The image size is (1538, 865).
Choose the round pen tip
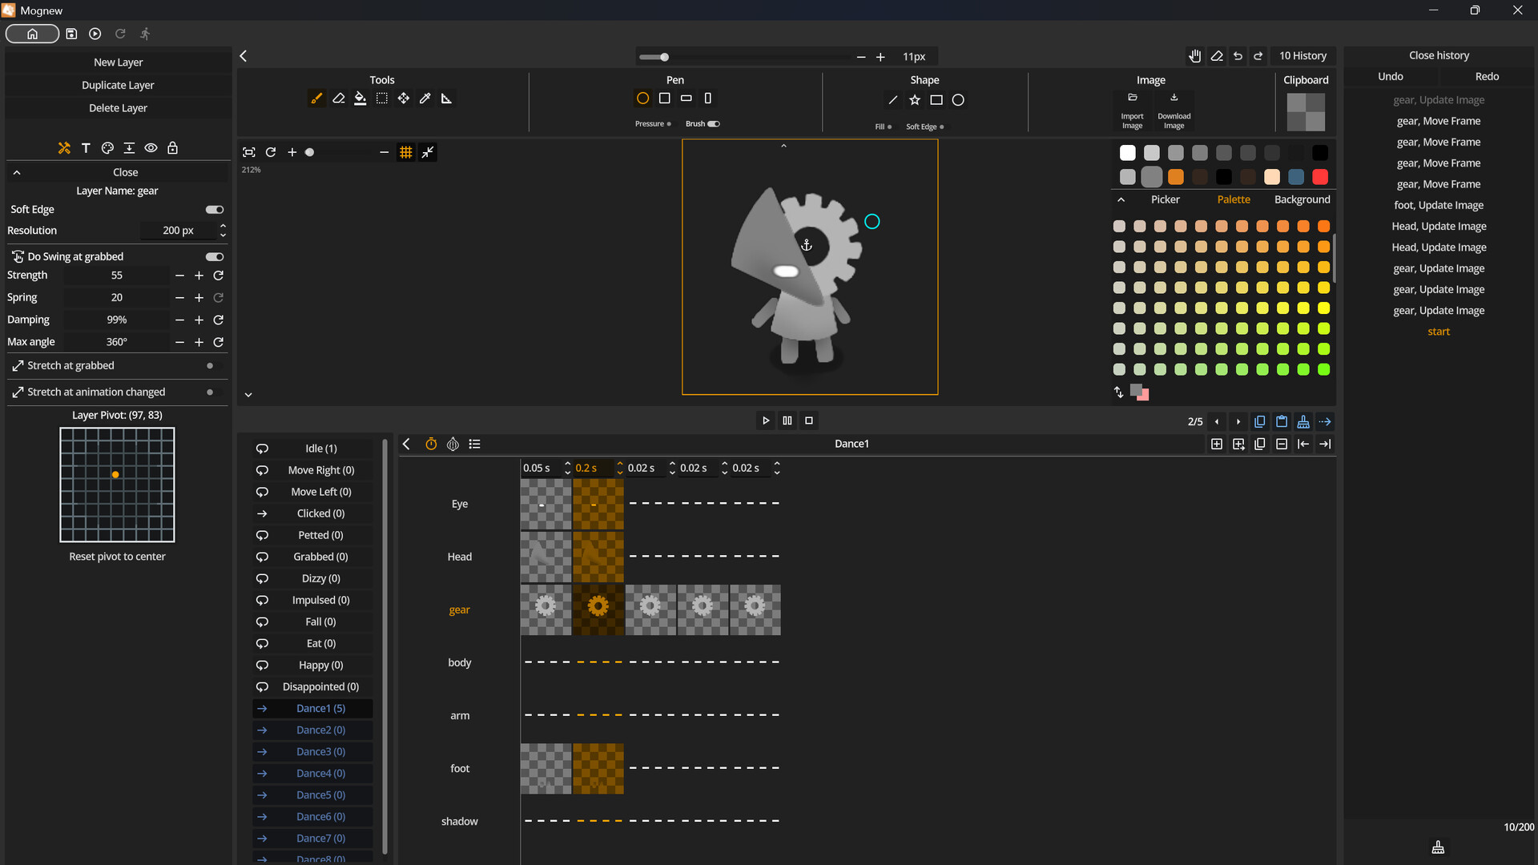[x=642, y=99]
